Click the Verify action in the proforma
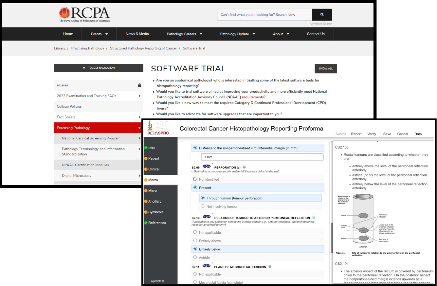This screenshot has width=437, height=286. point(372,134)
